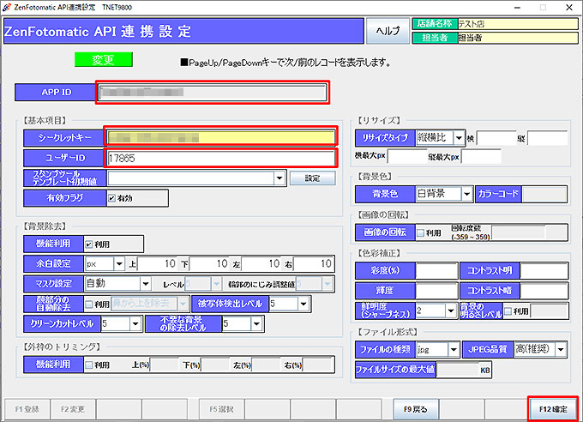Click the F2 変更 button
The height and width of the screenshot is (422, 583).
pos(73,409)
